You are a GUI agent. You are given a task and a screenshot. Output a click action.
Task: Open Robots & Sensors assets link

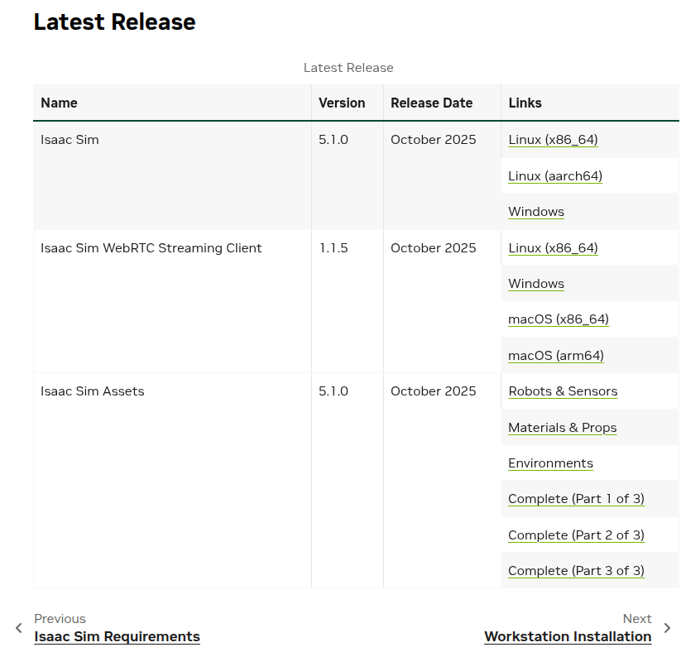tap(563, 391)
